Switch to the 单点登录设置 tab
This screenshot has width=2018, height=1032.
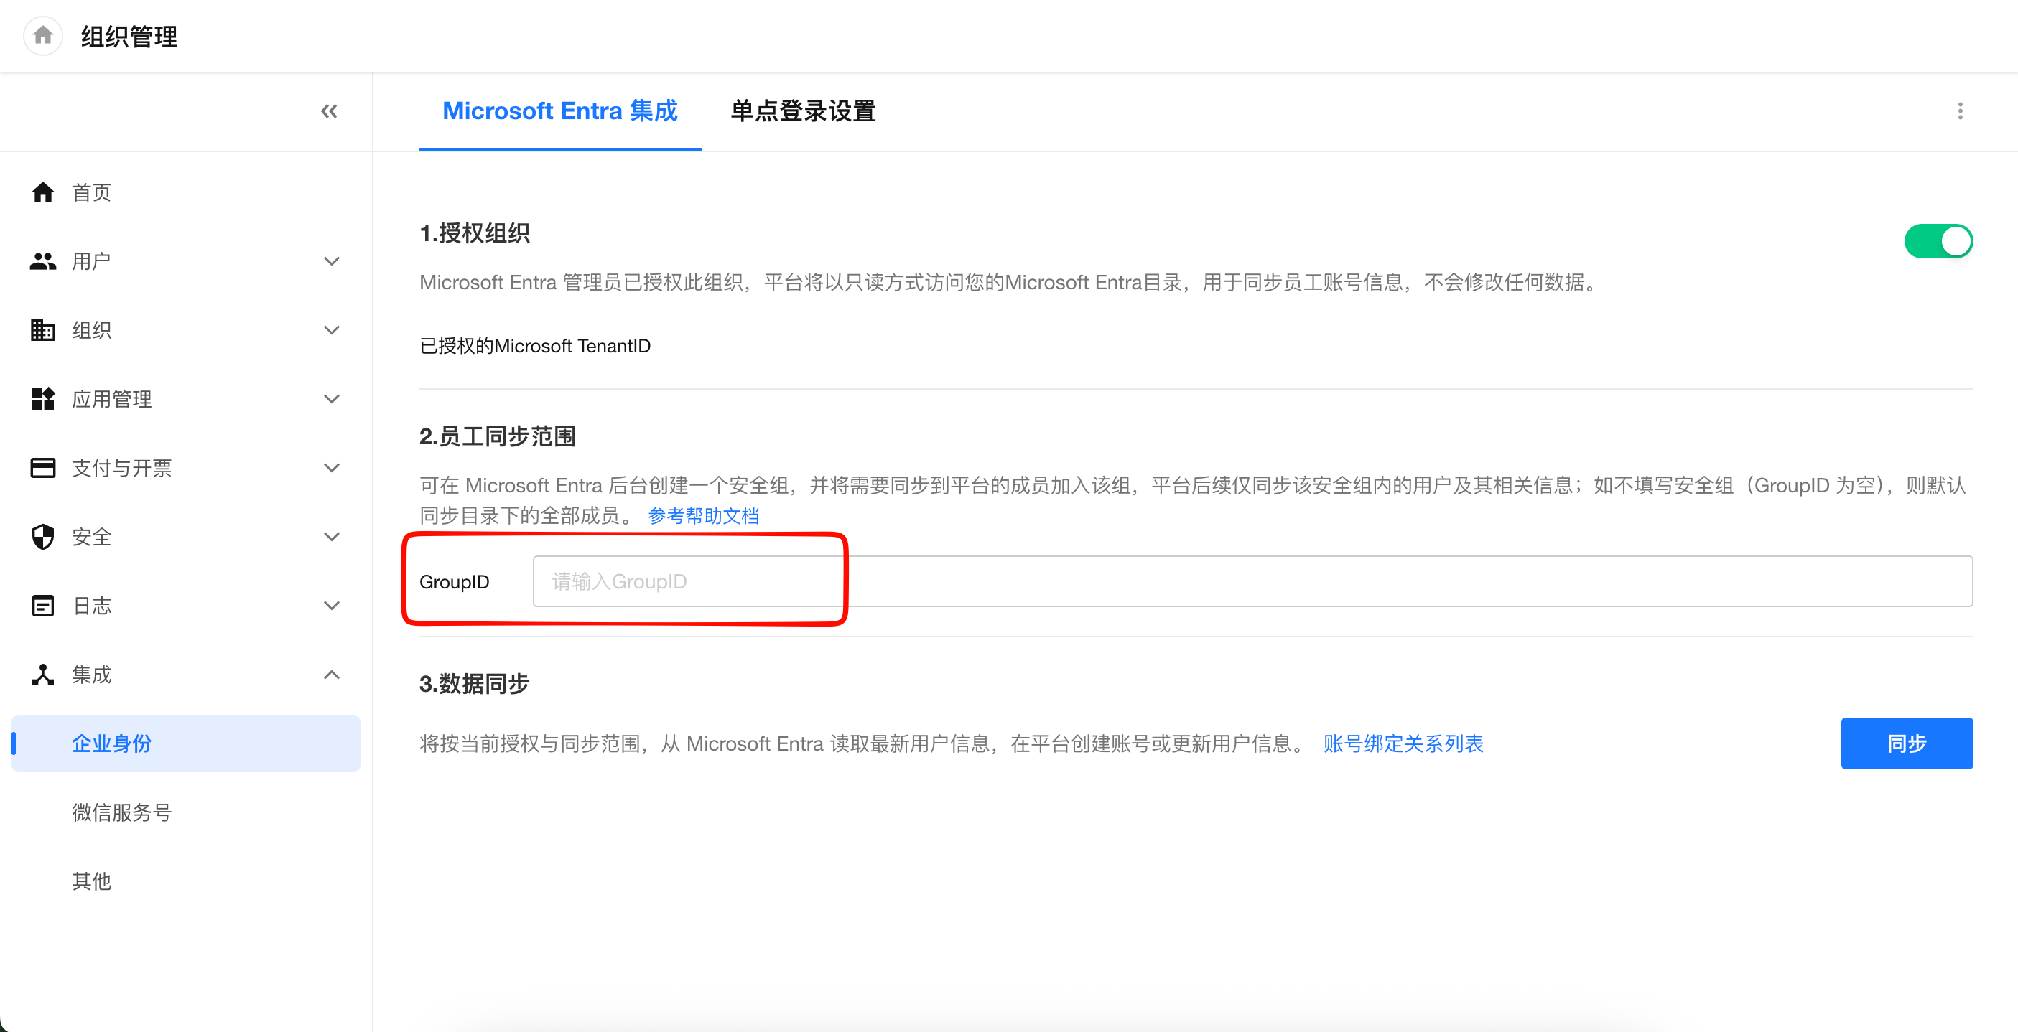coord(802,111)
